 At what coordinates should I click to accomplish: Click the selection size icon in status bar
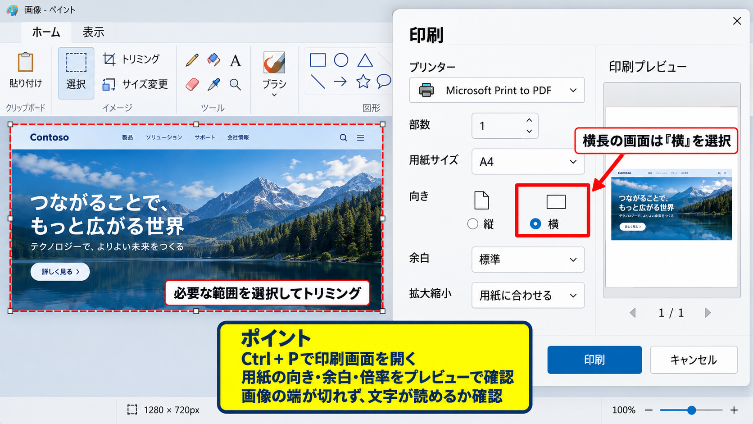(x=132, y=410)
